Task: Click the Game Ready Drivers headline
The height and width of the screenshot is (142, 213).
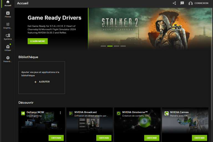Action: point(54,18)
